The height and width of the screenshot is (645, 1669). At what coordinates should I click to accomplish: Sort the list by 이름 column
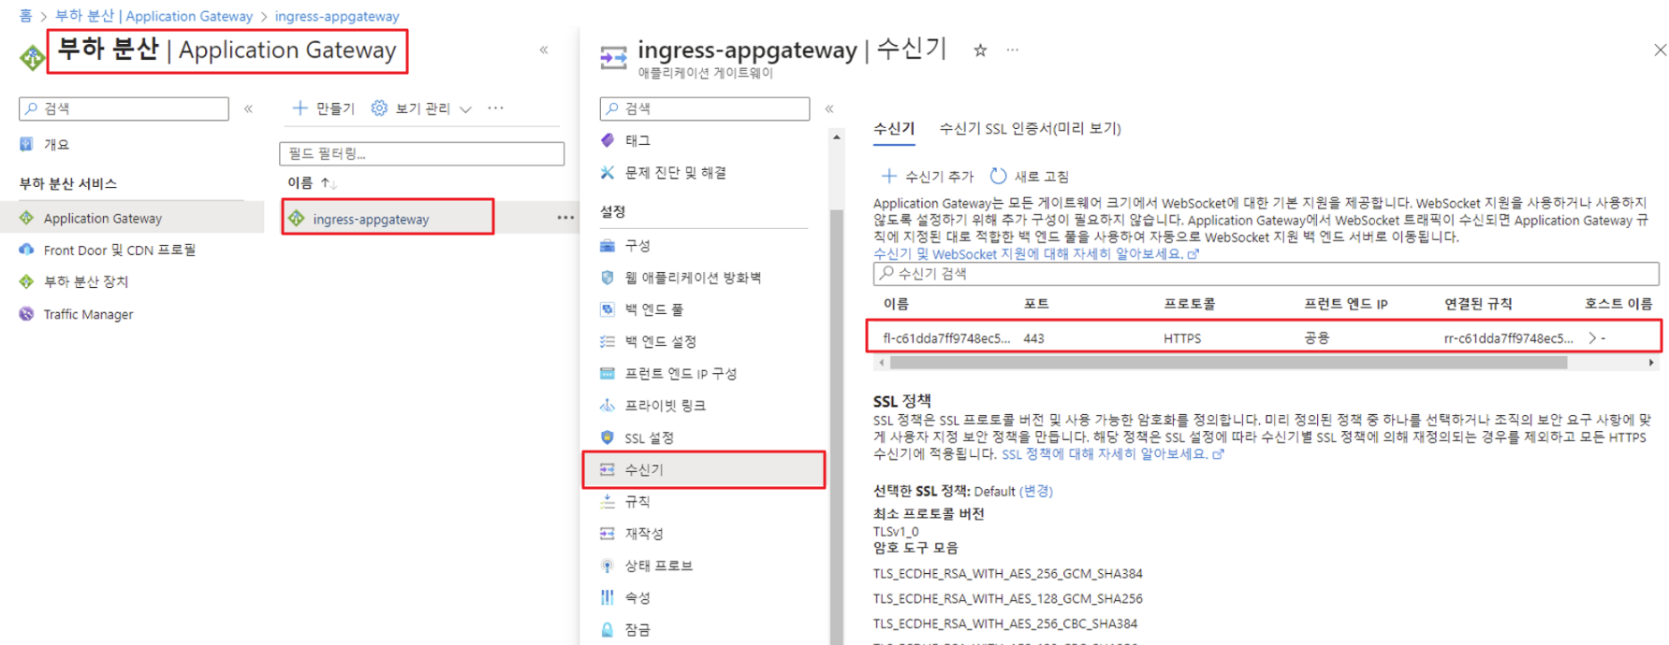point(312,183)
